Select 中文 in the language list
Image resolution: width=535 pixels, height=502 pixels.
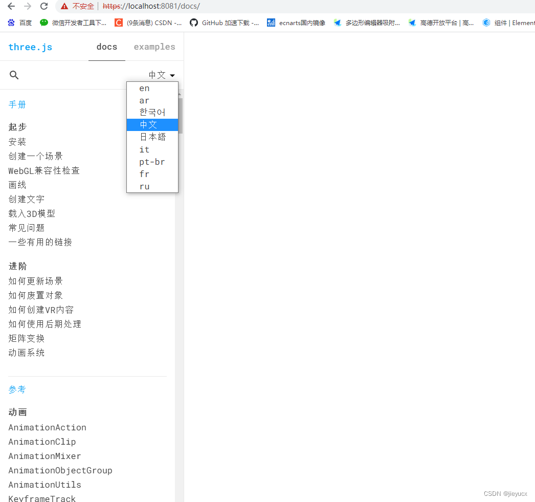click(x=152, y=125)
